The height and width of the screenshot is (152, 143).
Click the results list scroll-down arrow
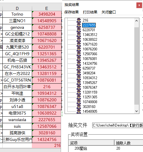[136, 111]
